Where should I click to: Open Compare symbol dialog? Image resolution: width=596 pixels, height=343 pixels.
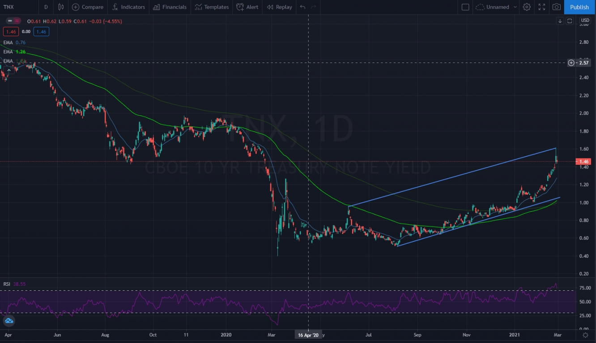88,7
